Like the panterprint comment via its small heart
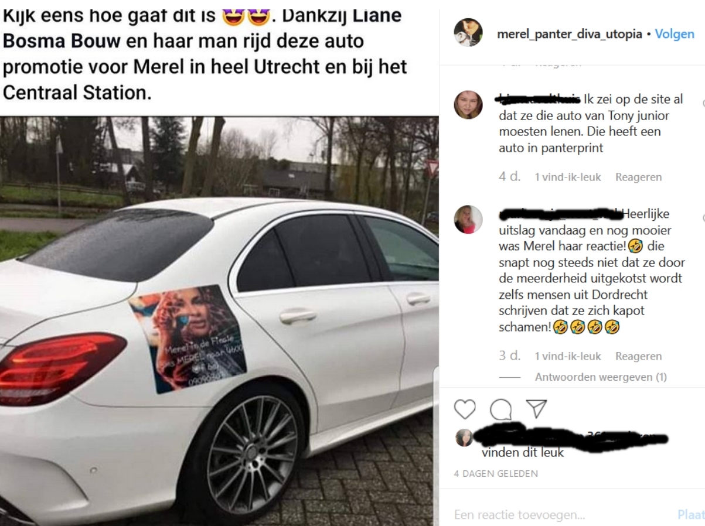Image resolution: width=705 pixels, height=526 pixels. click(x=703, y=104)
